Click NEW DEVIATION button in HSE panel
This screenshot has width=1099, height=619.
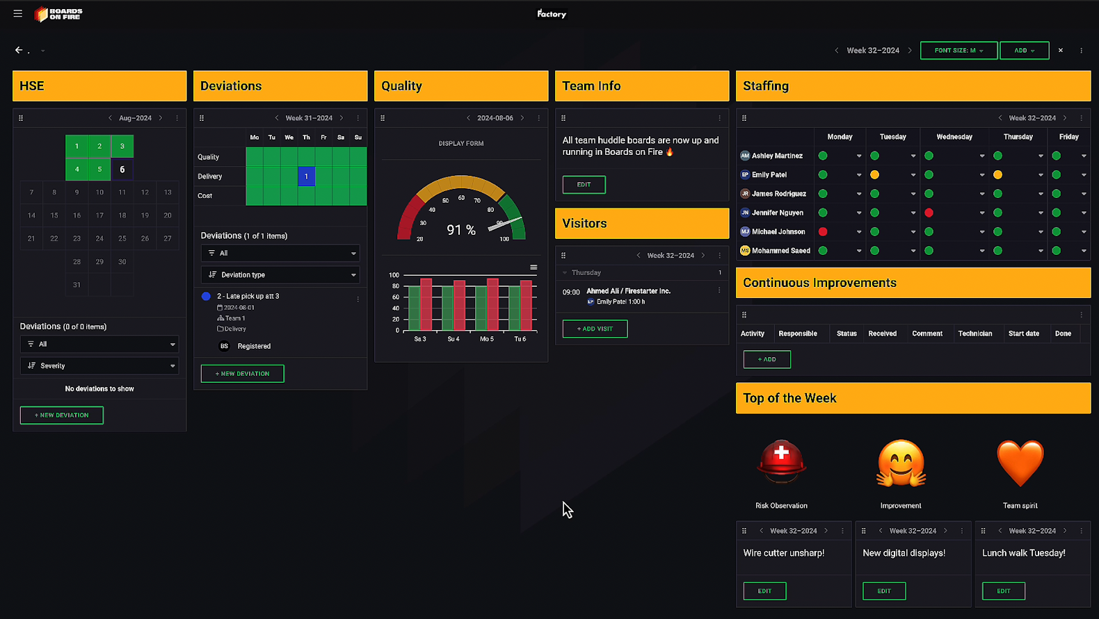point(62,415)
